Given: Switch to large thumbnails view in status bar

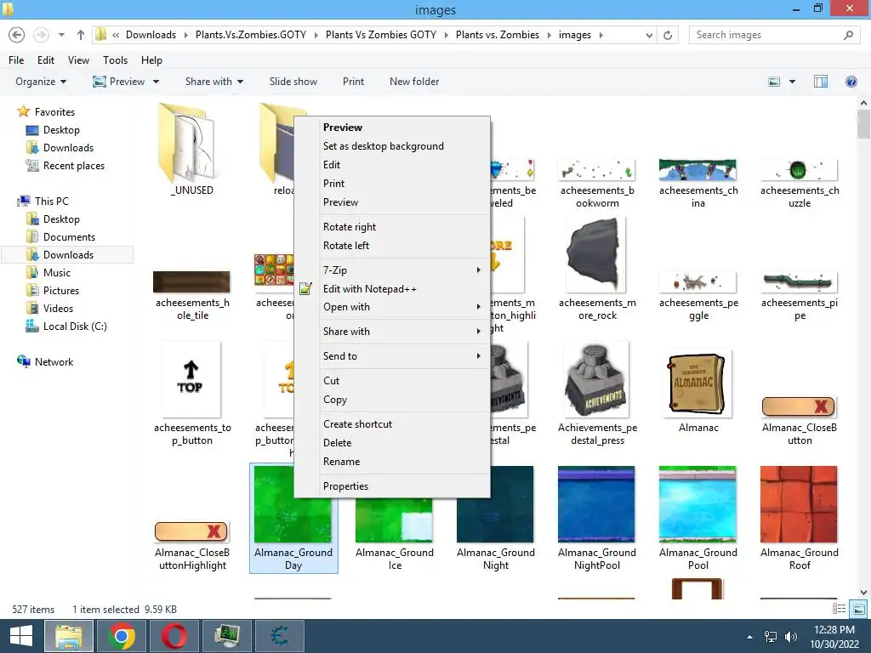Looking at the screenshot, I should [859, 609].
